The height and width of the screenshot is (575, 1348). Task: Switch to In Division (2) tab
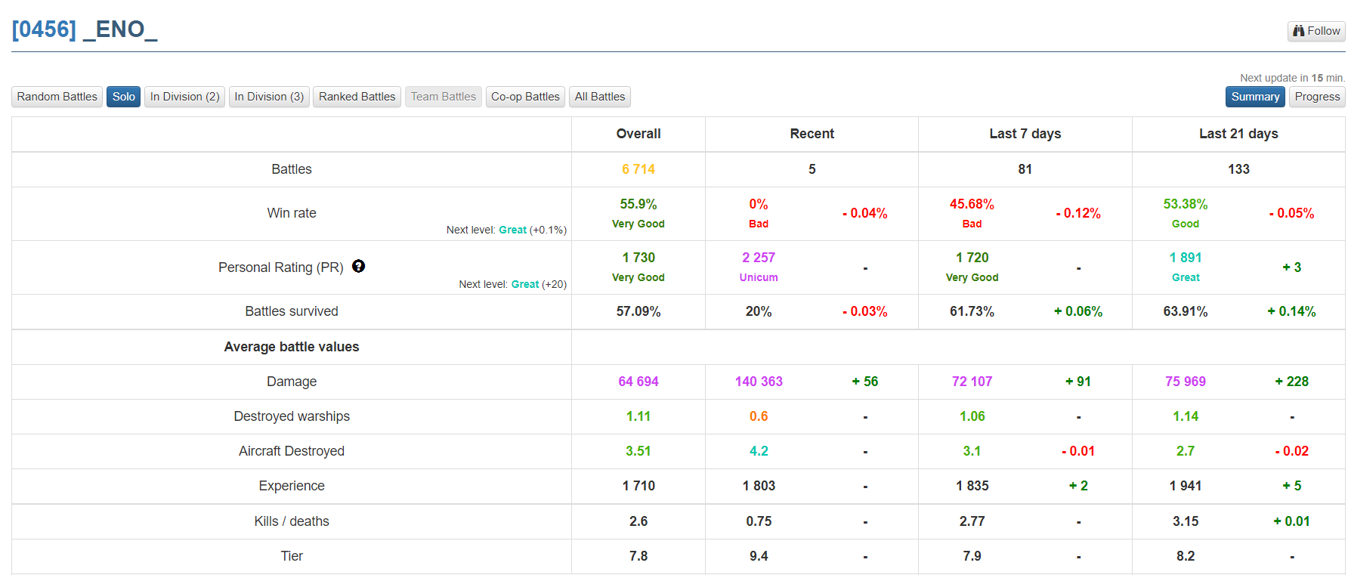coord(184,97)
